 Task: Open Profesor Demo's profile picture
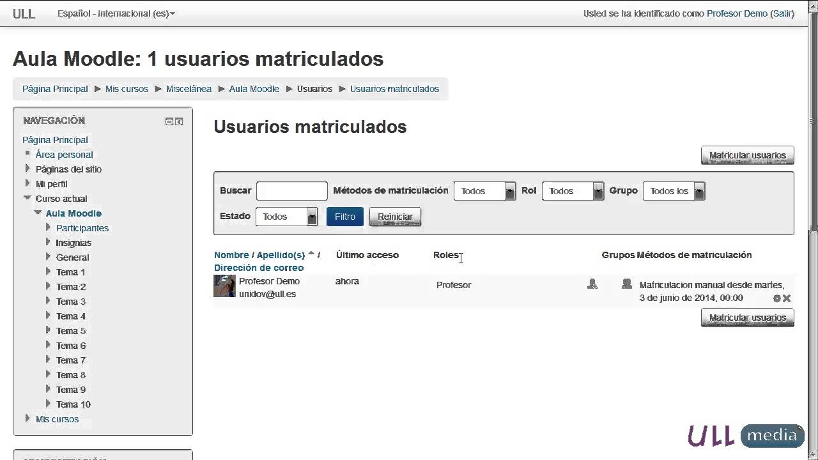(224, 286)
